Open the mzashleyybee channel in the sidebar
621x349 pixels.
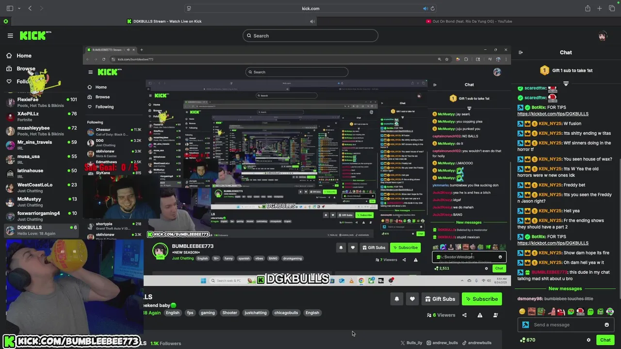click(41, 131)
